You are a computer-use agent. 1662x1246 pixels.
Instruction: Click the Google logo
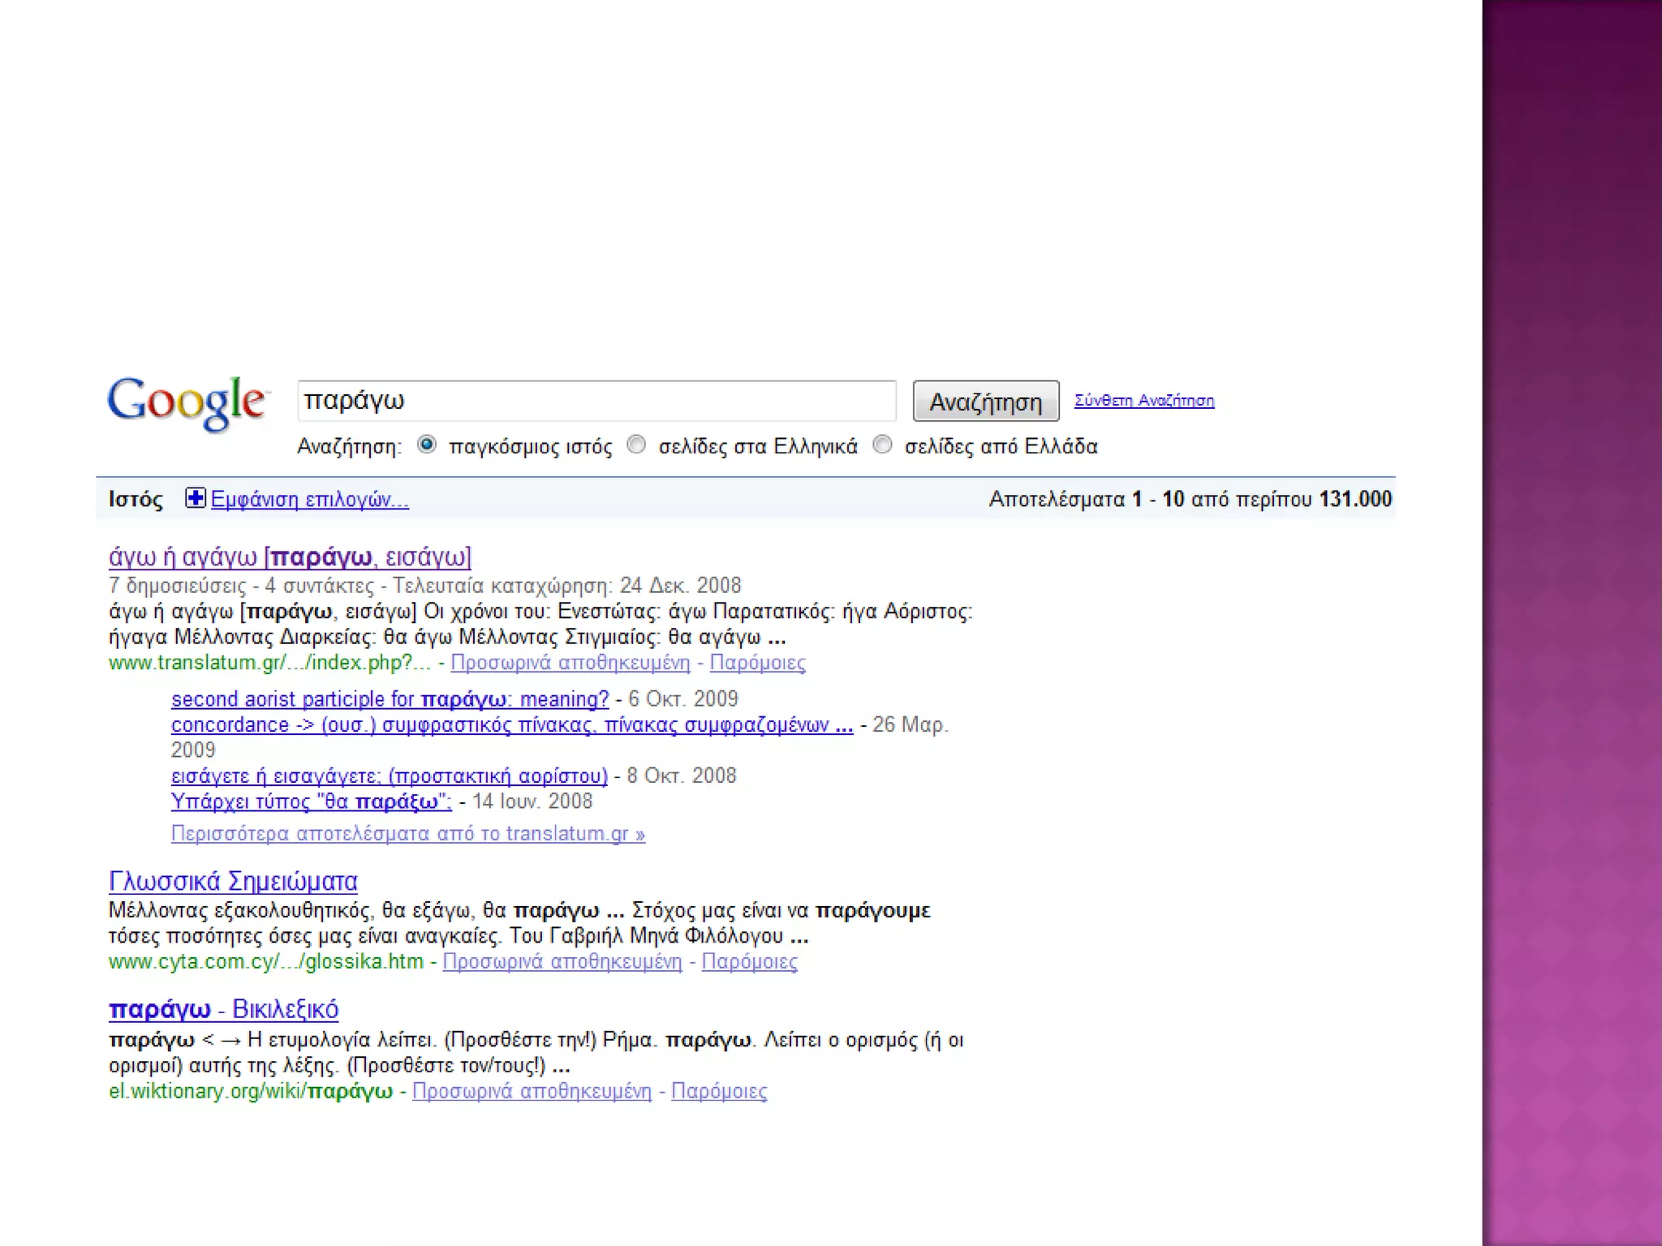tap(187, 402)
